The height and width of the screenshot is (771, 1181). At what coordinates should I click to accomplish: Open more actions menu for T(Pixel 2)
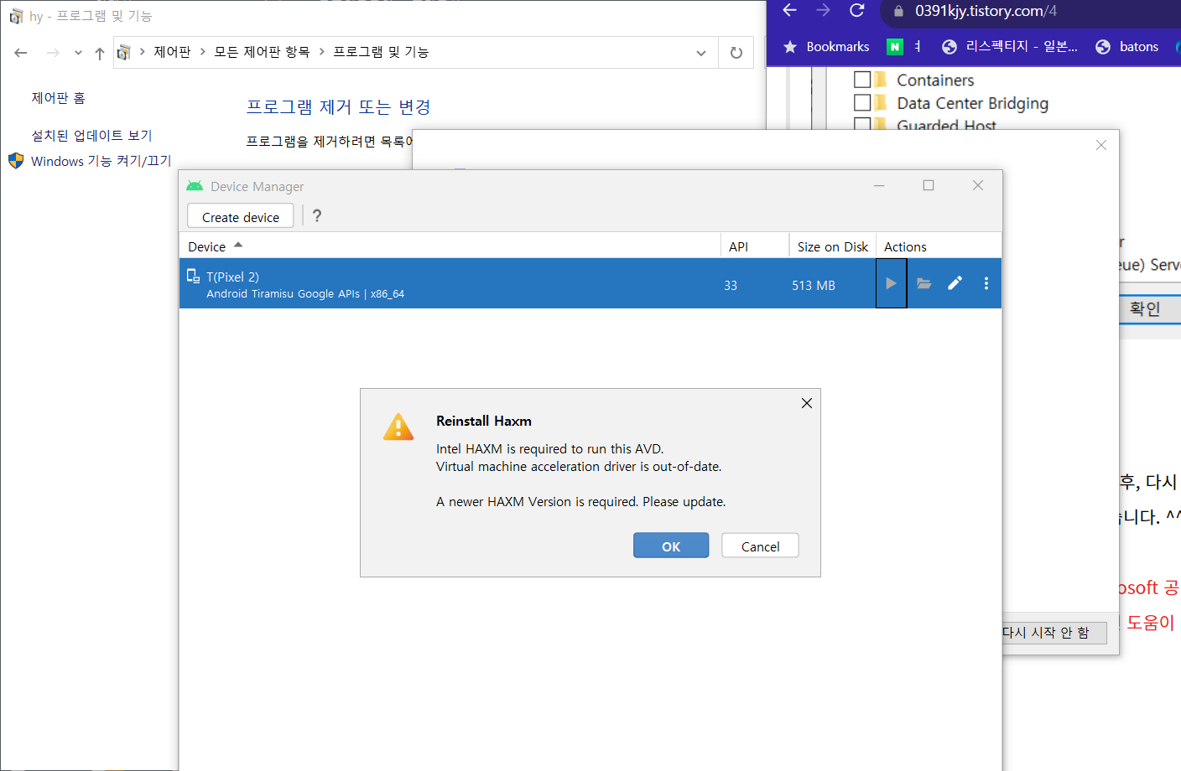(986, 283)
